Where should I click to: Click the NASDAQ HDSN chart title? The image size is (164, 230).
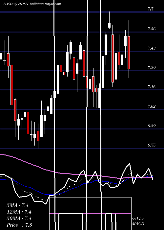[x=16, y=4]
